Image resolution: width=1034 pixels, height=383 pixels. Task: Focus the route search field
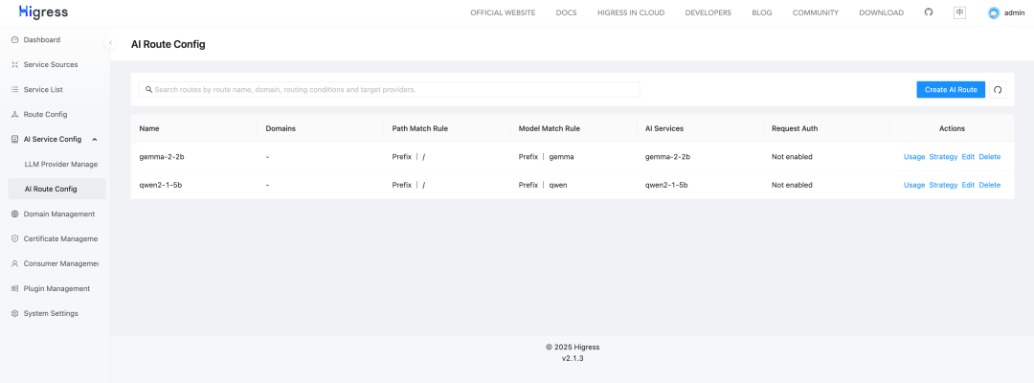(389, 90)
